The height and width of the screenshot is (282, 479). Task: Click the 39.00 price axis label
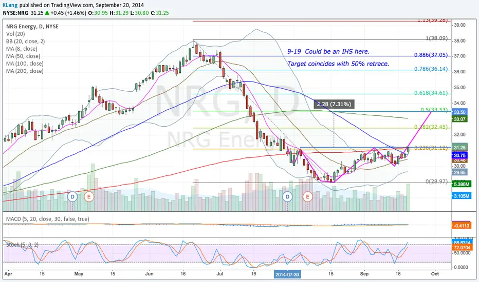pos(459,25)
